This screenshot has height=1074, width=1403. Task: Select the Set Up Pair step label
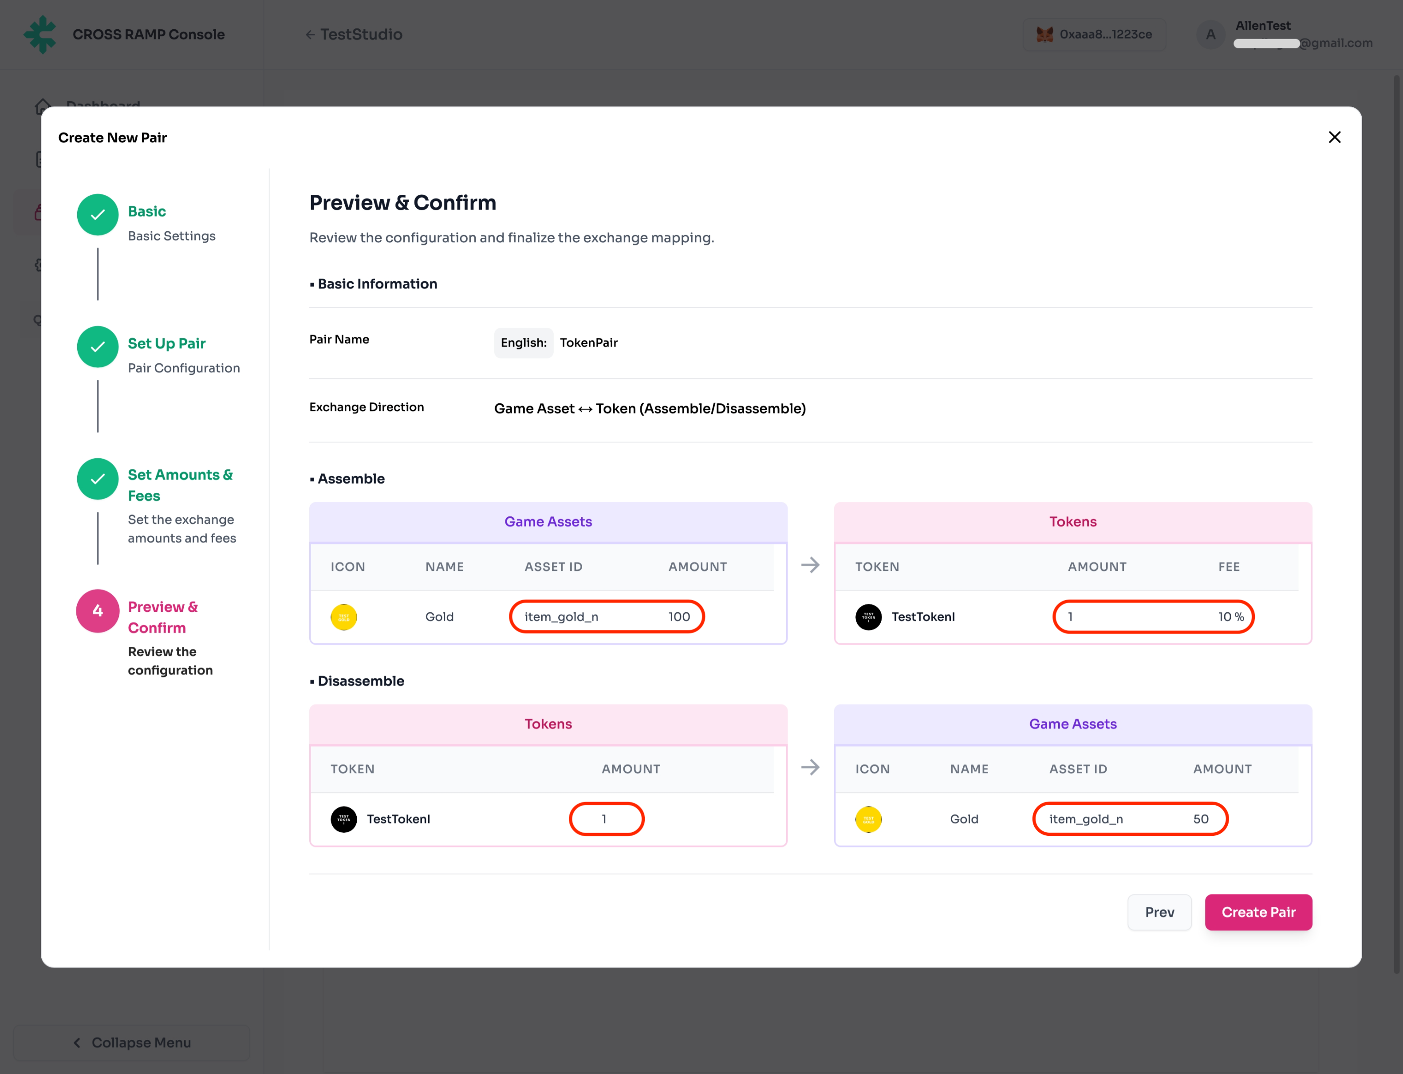[x=166, y=344]
